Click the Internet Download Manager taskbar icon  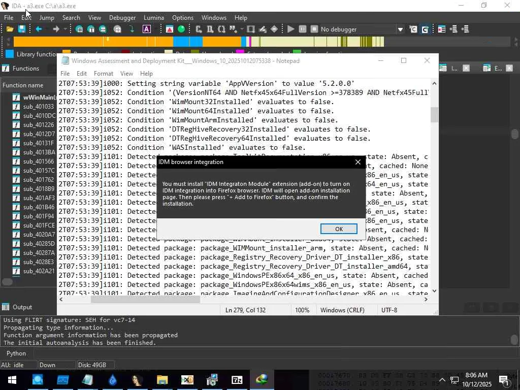pos(262,380)
